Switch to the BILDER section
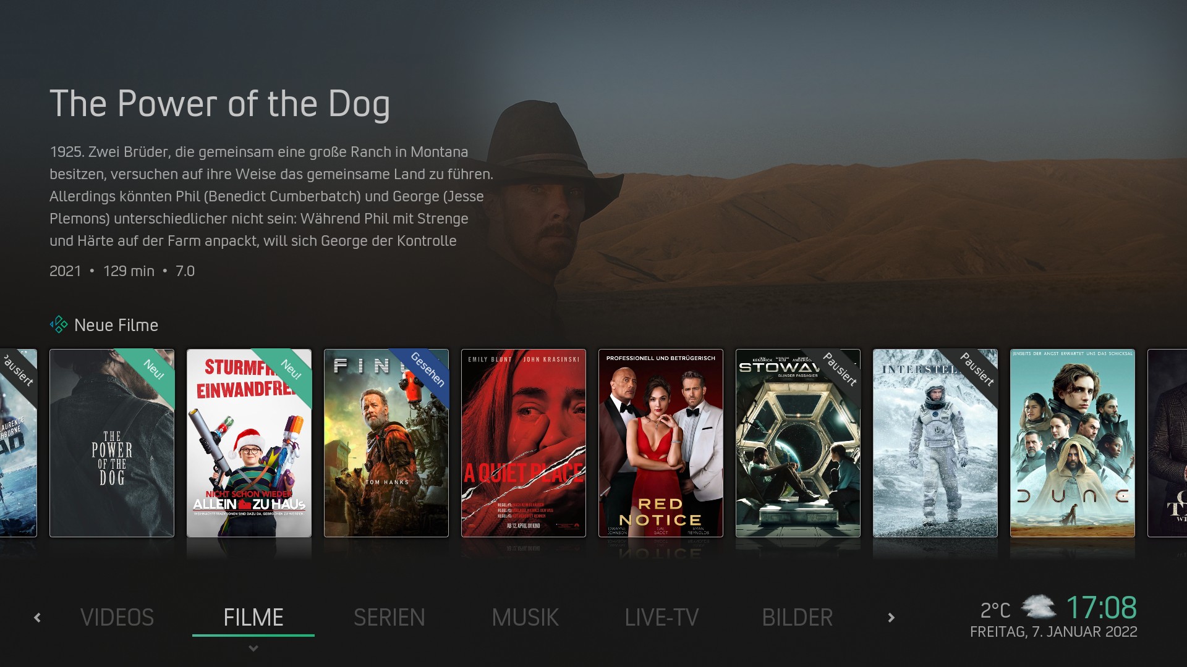Image resolution: width=1187 pixels, height=667 pixels. [798, 618]
